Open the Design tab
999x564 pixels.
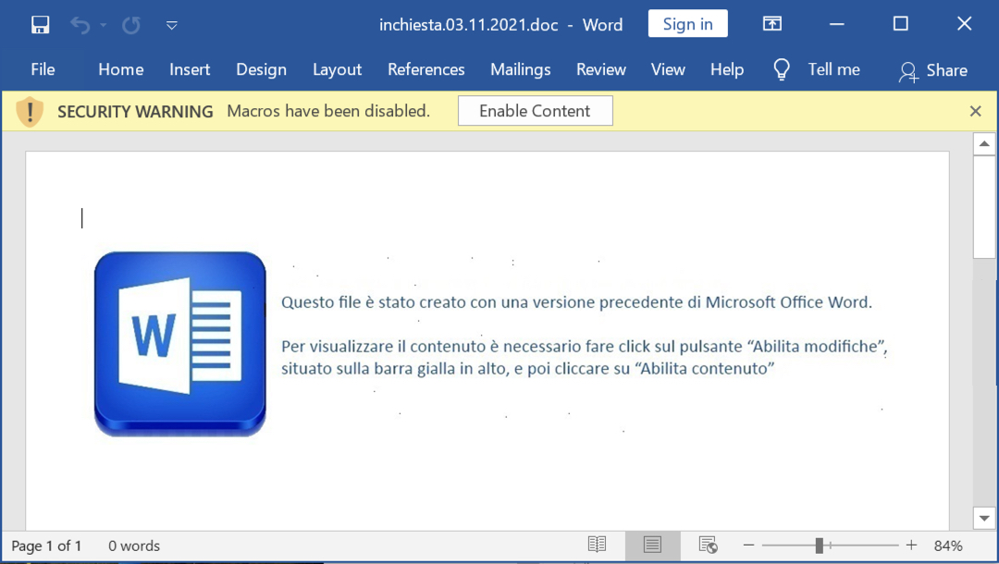(261, 69)
